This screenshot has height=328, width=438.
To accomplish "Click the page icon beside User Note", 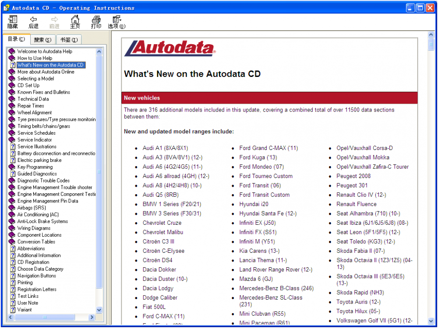I will tap(13, 303).
